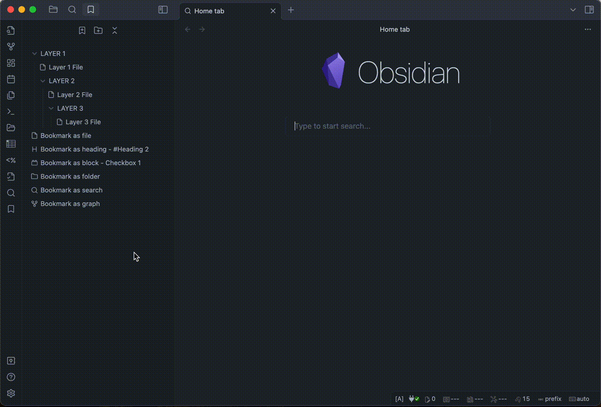Open the tab list dropdown arrow

pos(573,10)
